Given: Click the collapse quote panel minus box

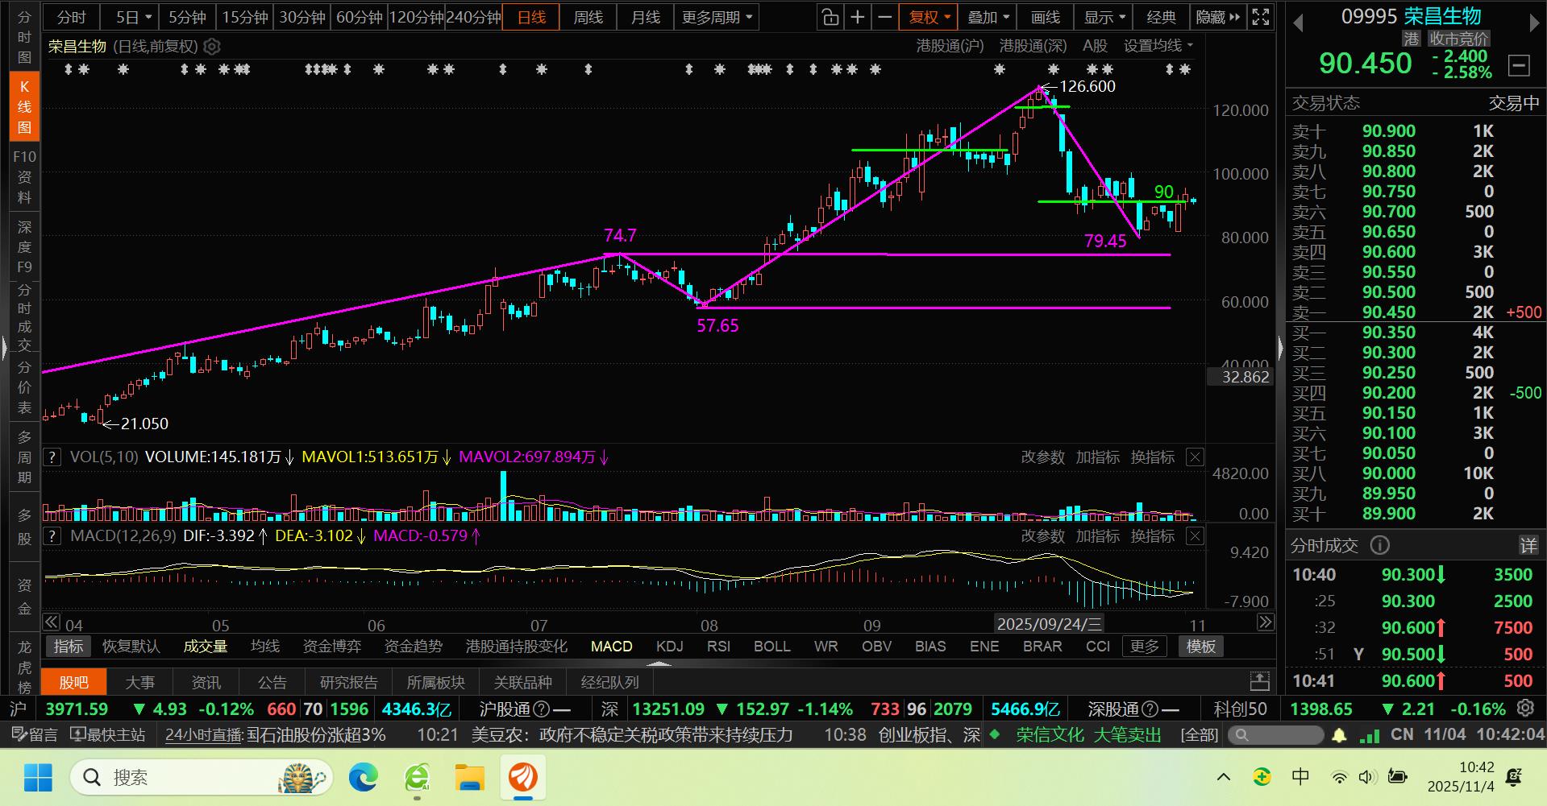Looking at the screenshot, I should 1519,65.
